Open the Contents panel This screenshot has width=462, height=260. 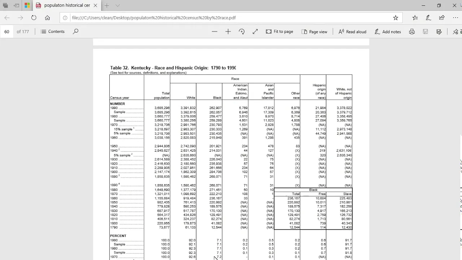click(x=53, y=31)
